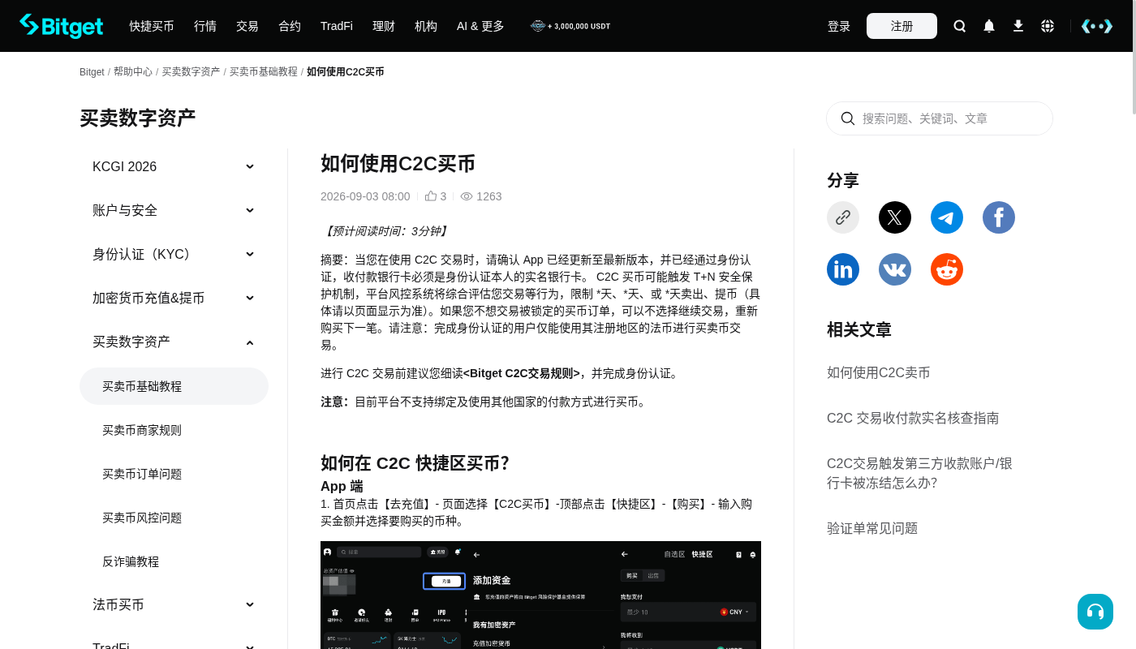Click the theme toggle icon at header right
The width and height of the screenshot is (1136, 649).
[x=1097, y=26]
